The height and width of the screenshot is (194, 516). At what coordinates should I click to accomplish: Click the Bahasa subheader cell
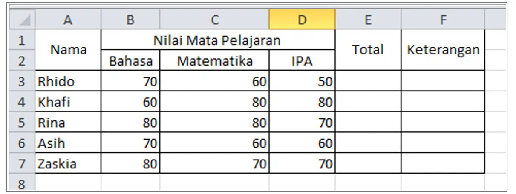click(130, 60)
